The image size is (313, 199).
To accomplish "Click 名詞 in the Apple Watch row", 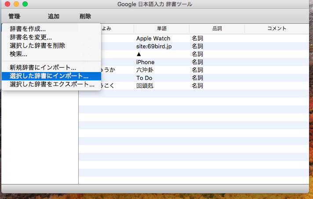I will (x=197, y=38).
